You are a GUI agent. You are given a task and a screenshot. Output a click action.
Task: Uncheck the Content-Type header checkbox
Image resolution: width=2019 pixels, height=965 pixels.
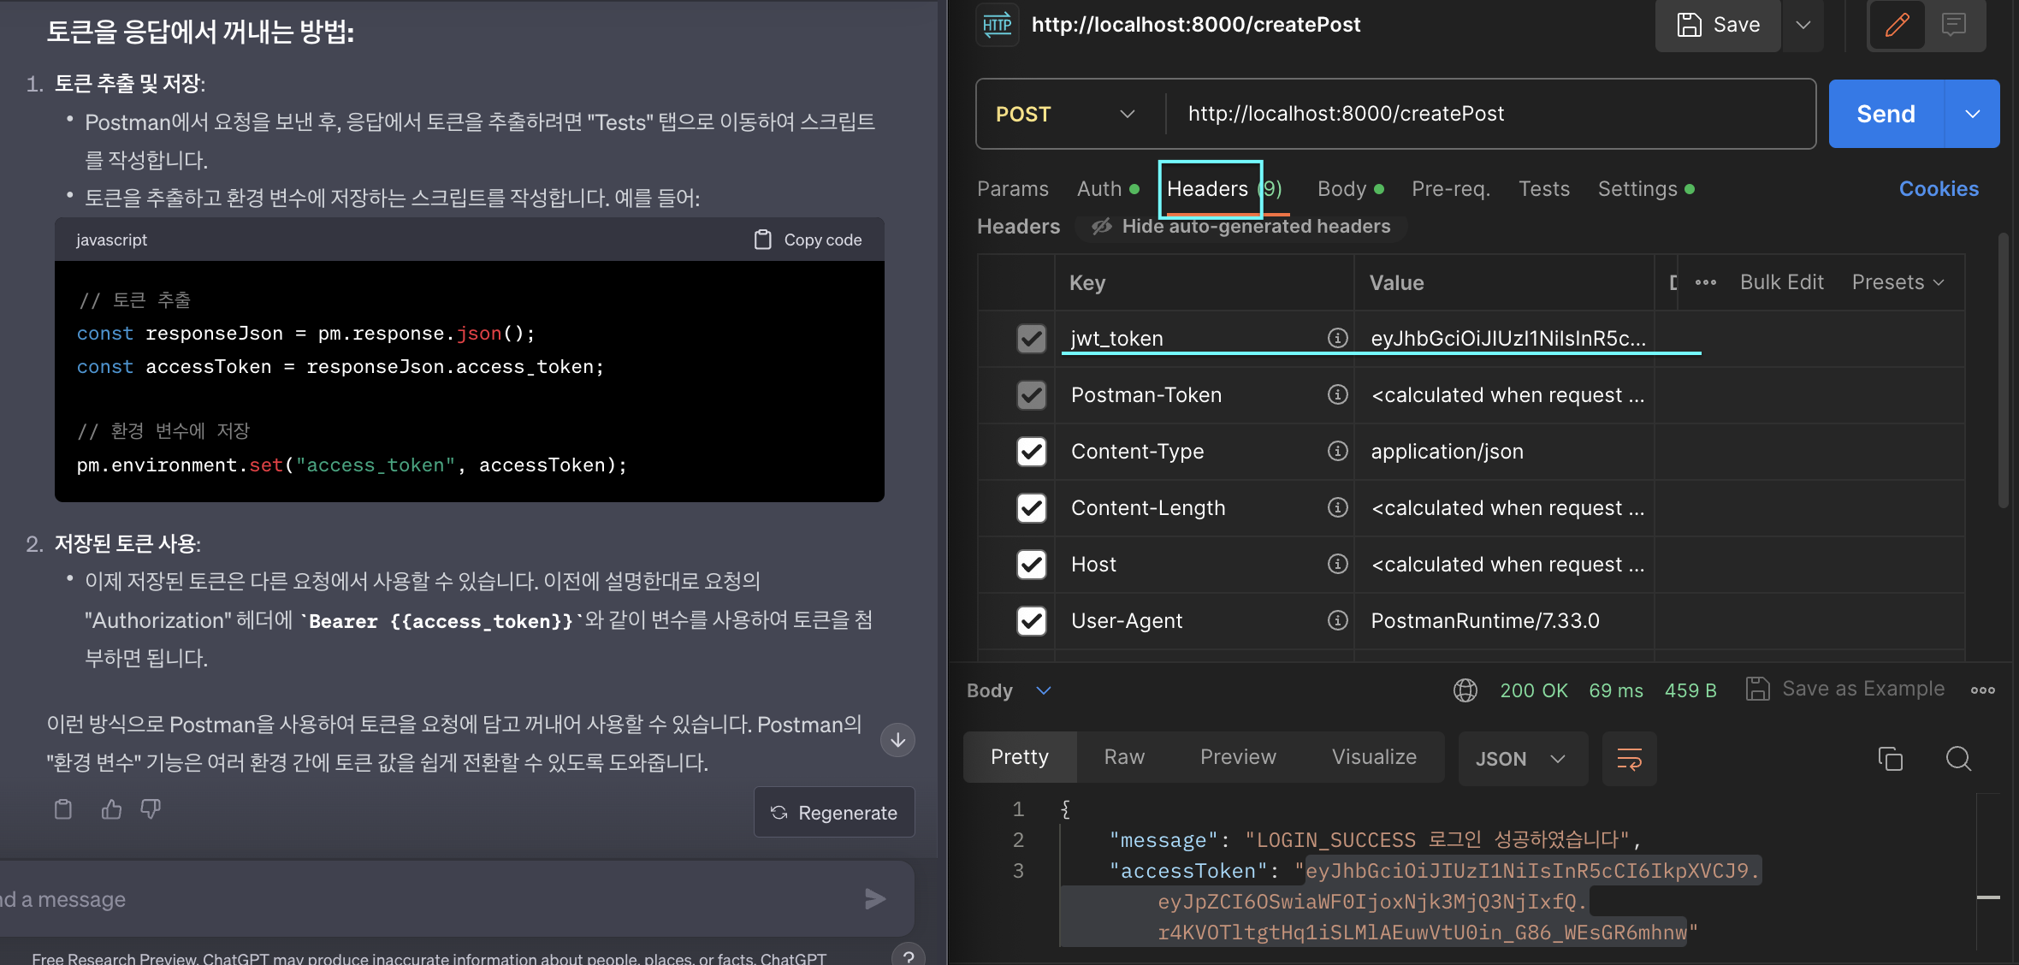tap(1032, 451)
